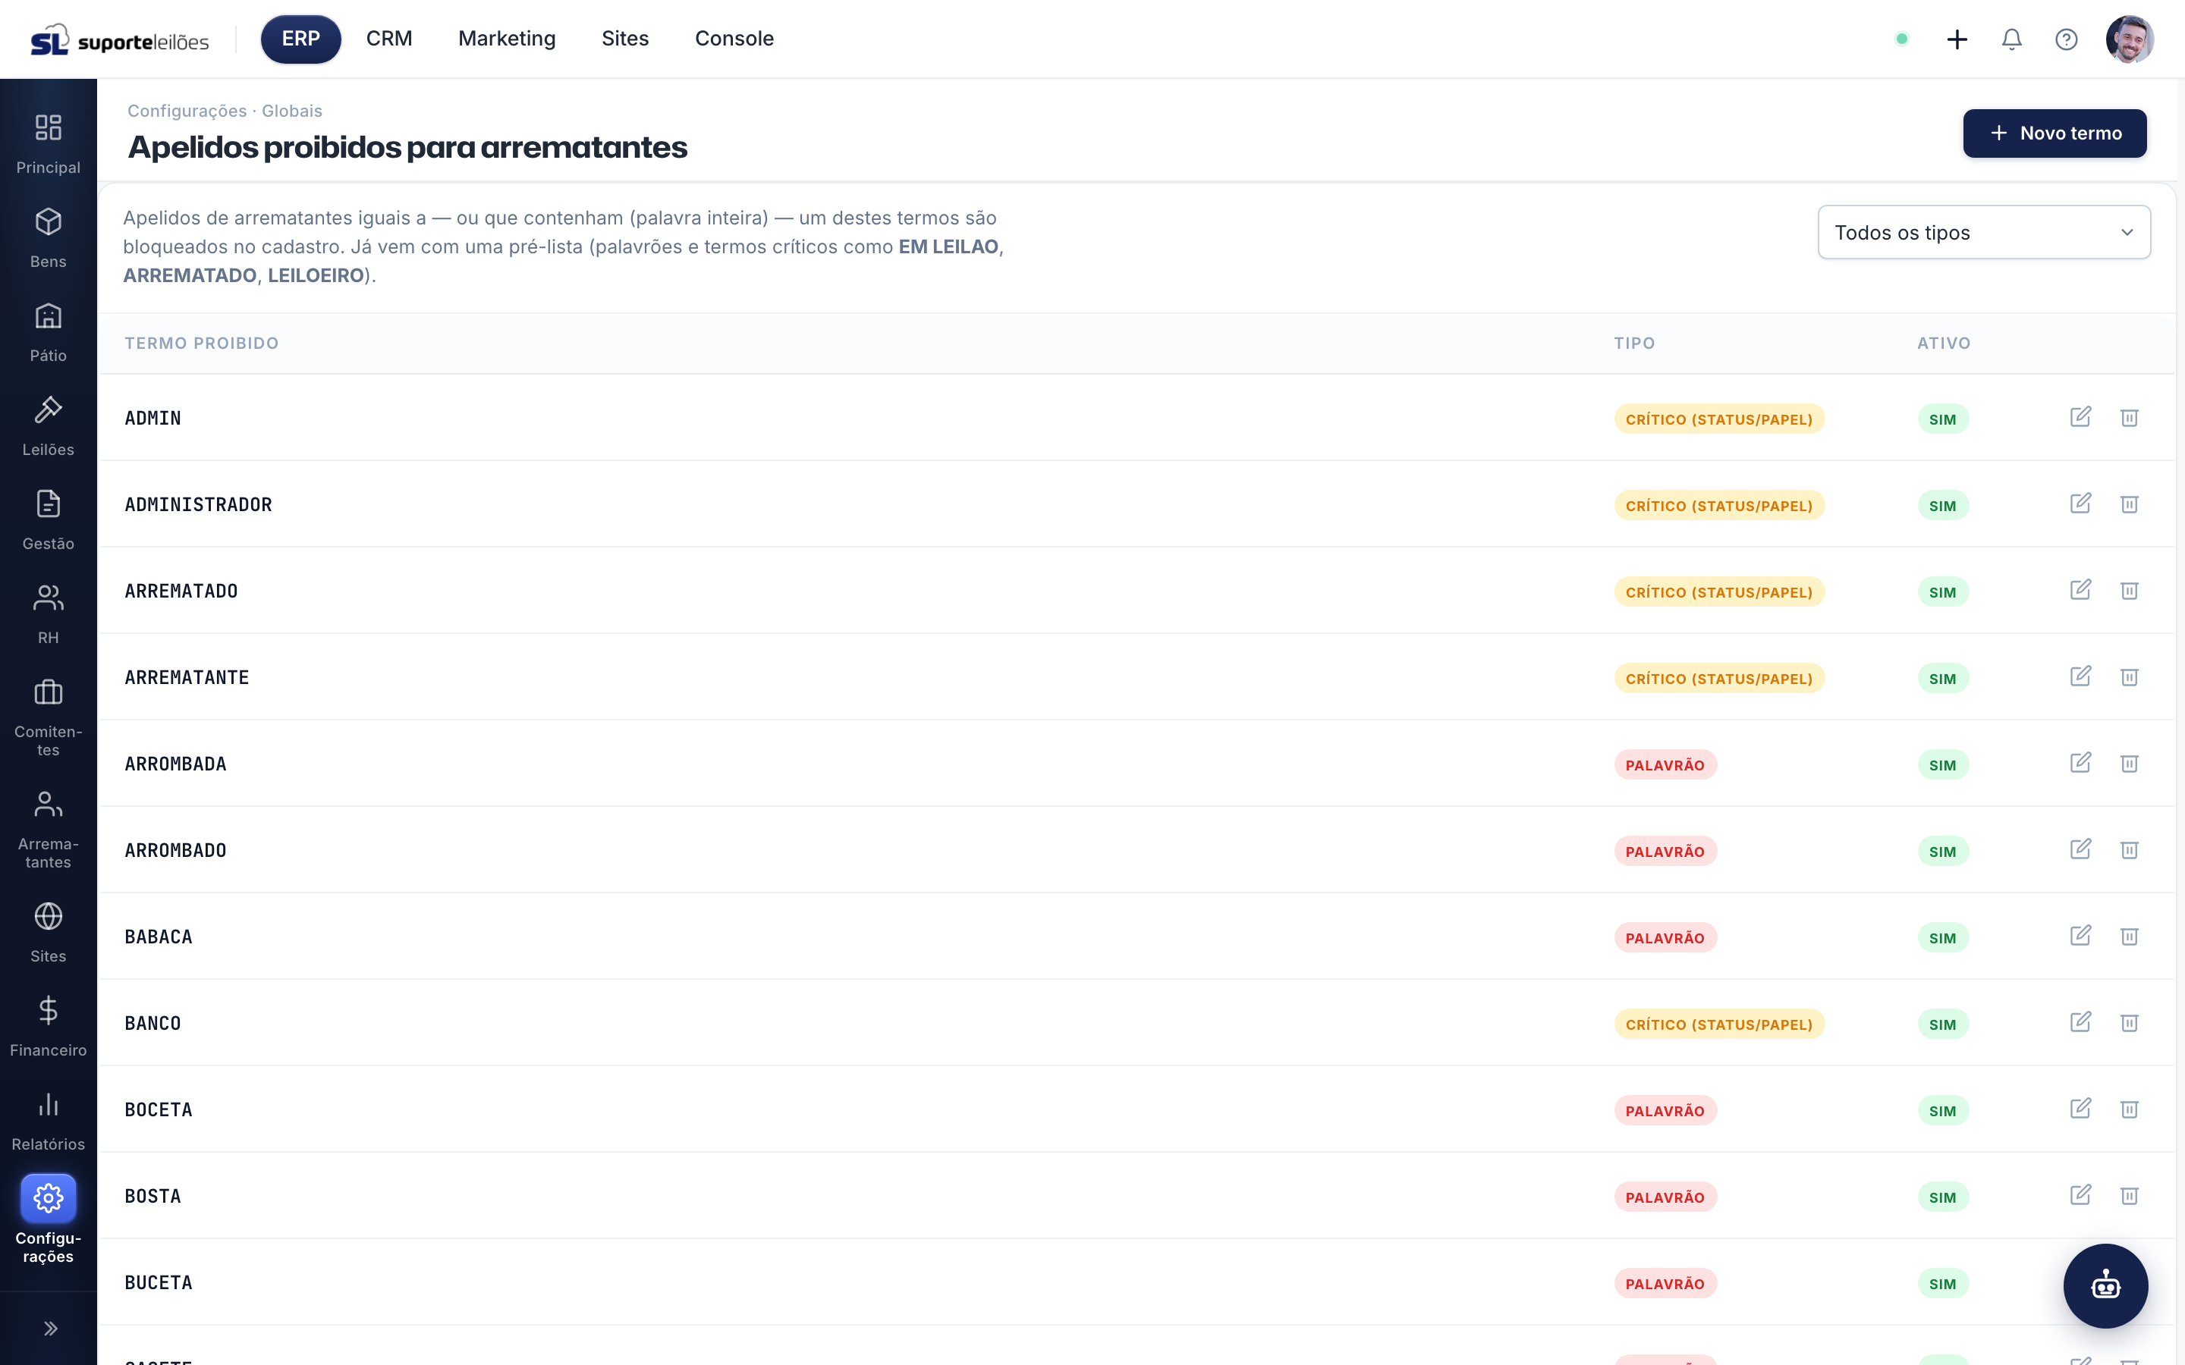Screen dimensions: 2185x1365
Task: Select the ARREMATANTE term text
Action: [187, 677]
